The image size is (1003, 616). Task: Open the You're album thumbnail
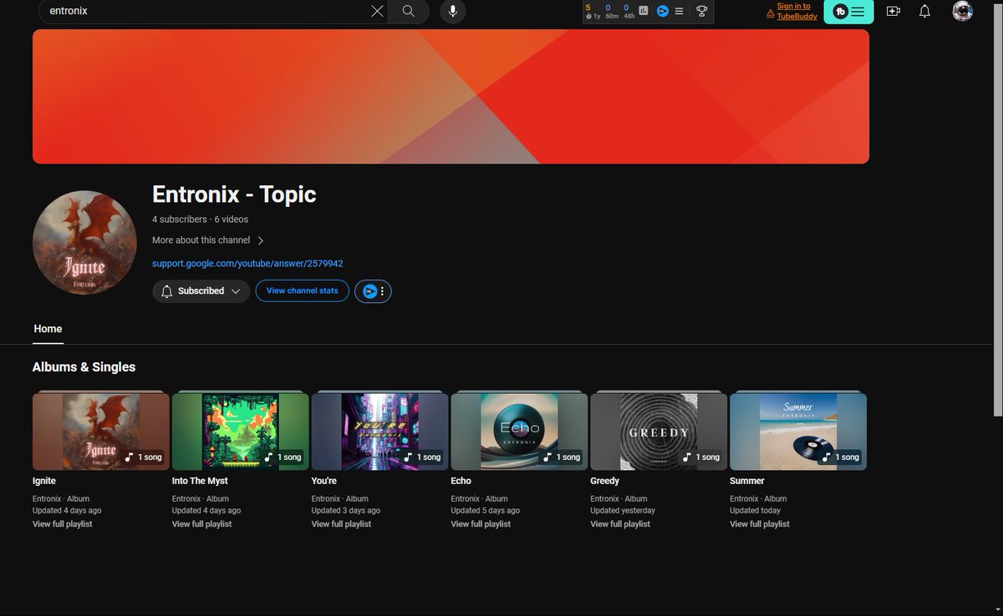click(x=380, y=432)
